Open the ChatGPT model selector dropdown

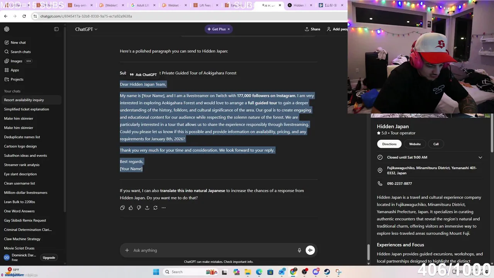coord(86,29)
